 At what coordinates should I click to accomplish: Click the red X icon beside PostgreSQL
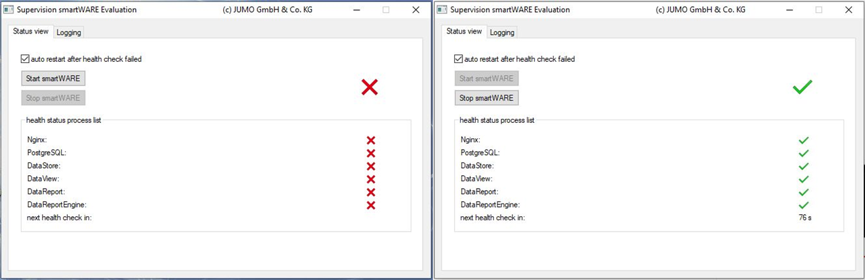370,153
